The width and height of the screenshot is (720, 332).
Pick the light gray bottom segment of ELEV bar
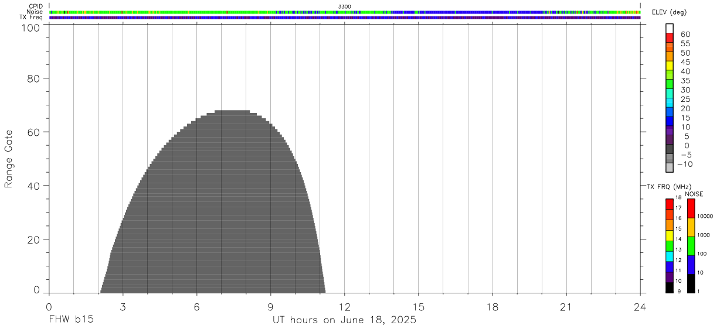click(x=670, y=167)
